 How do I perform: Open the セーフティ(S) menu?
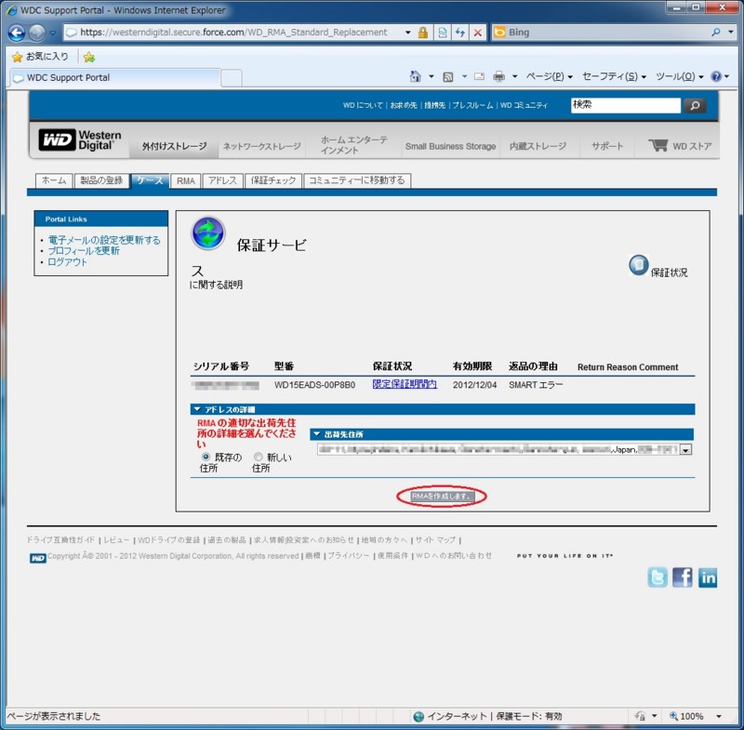click(614, 76)
